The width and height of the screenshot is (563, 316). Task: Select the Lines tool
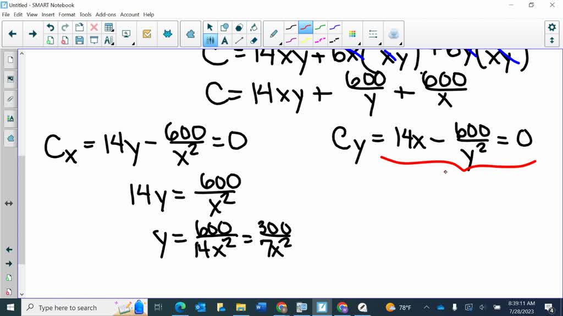tap(239, 41)
